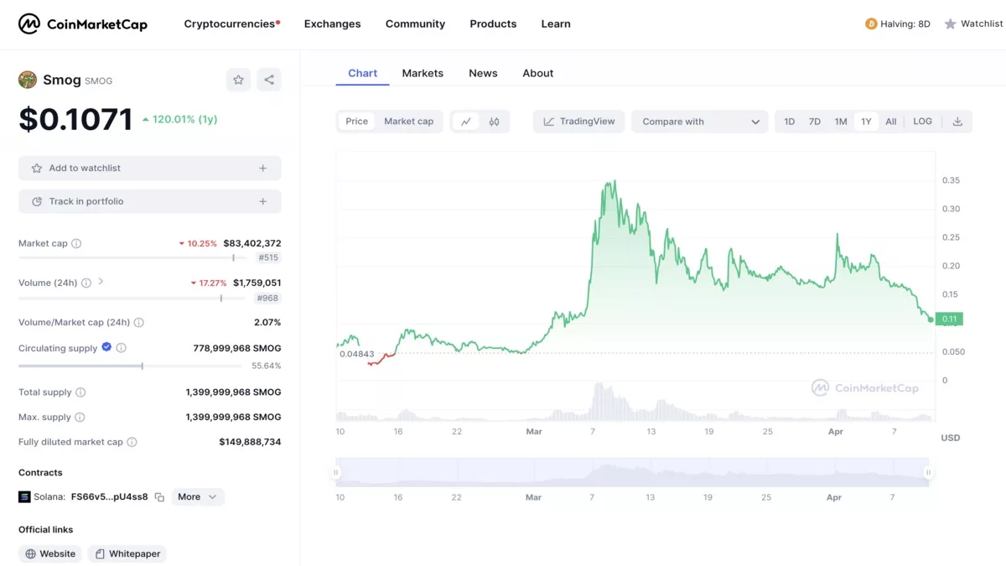Image resolution: width=1006 pixels, height=566 pixels.
Task: Add Smog to watchlist
Action: pyautogui.click(x=150, y=169)
